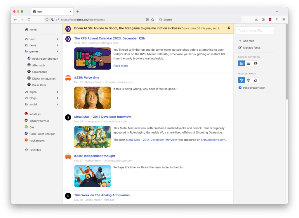The image size is (299, 218).
Task: Open the Valve time article thumbnail
Action: point(93,98)
